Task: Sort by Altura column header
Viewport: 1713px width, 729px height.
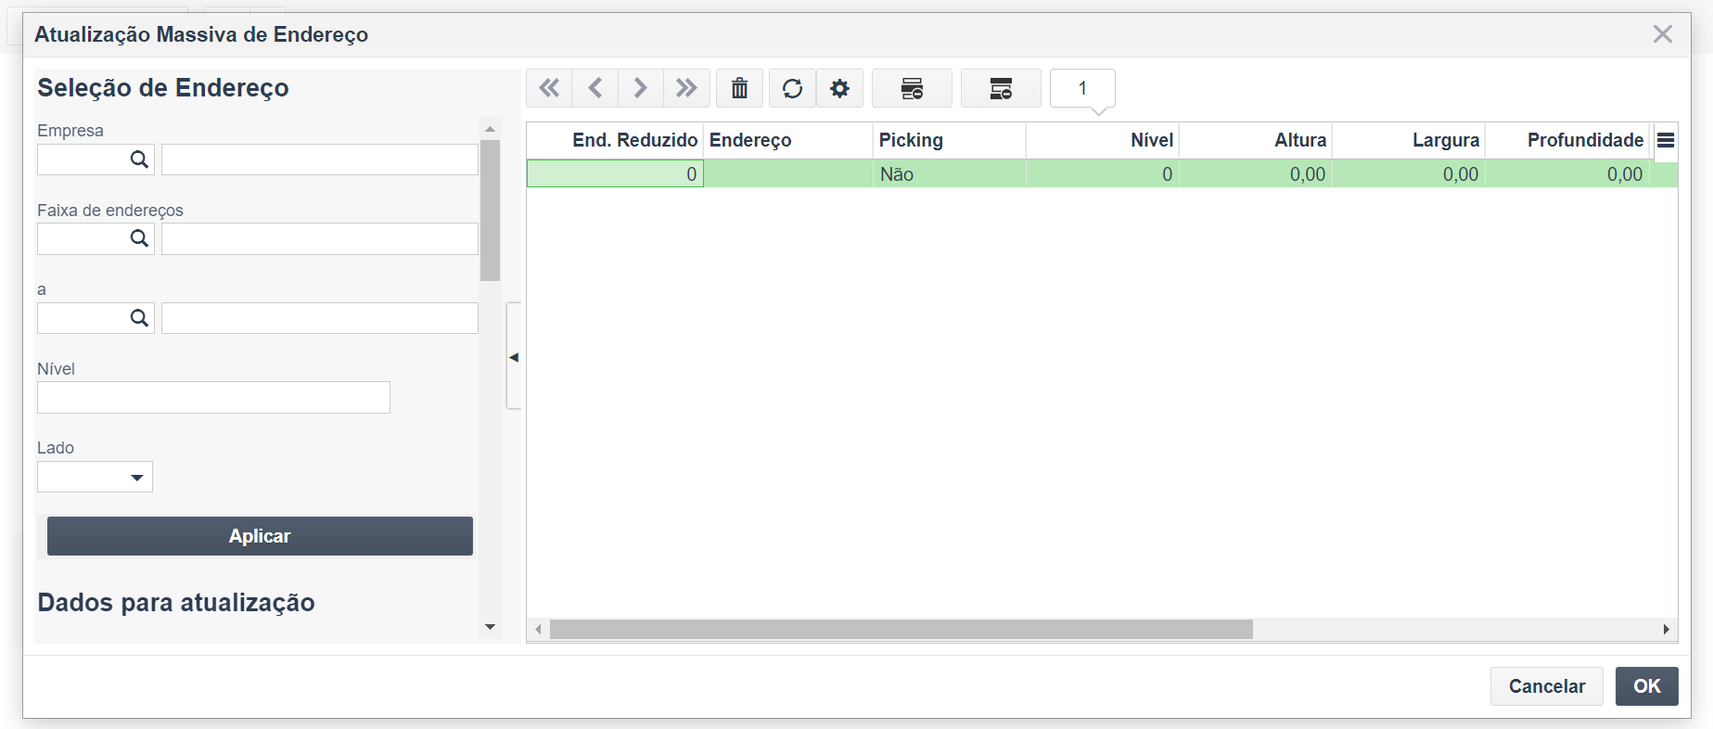Action: pyautogui.click(x=1256, y=140)
